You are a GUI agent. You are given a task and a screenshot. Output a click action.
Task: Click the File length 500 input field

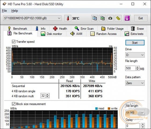click(131, 68)
